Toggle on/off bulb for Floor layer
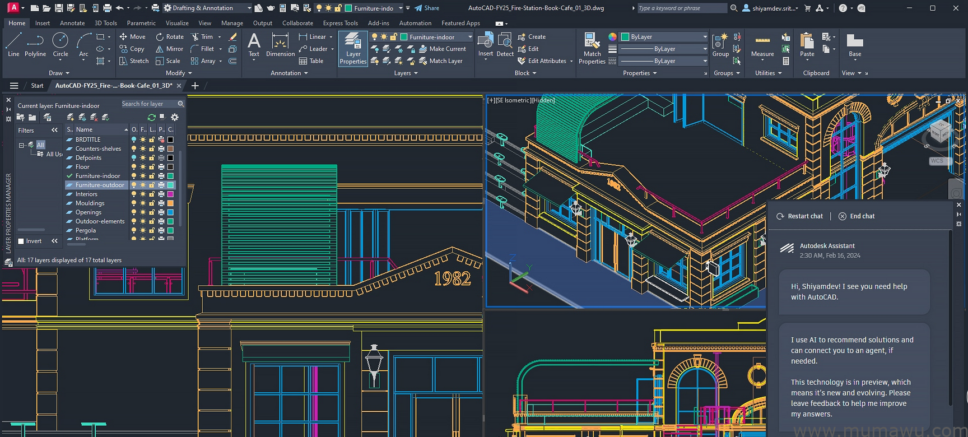The height and width of the screenshot is (437, 968). 134,167
